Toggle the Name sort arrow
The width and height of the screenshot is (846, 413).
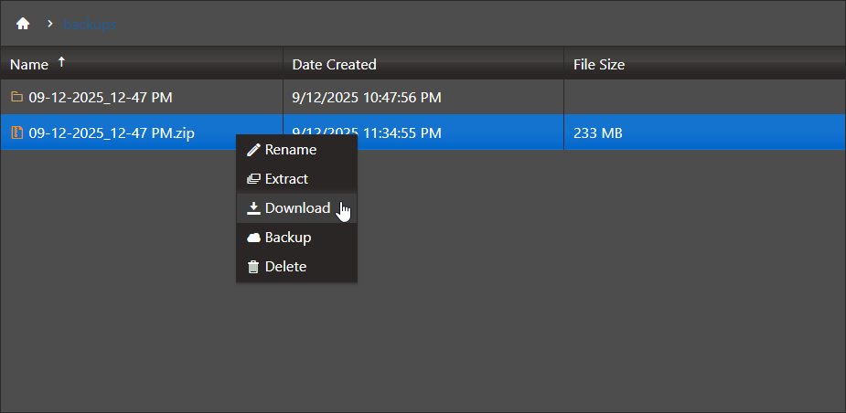(x=61, y=62)
